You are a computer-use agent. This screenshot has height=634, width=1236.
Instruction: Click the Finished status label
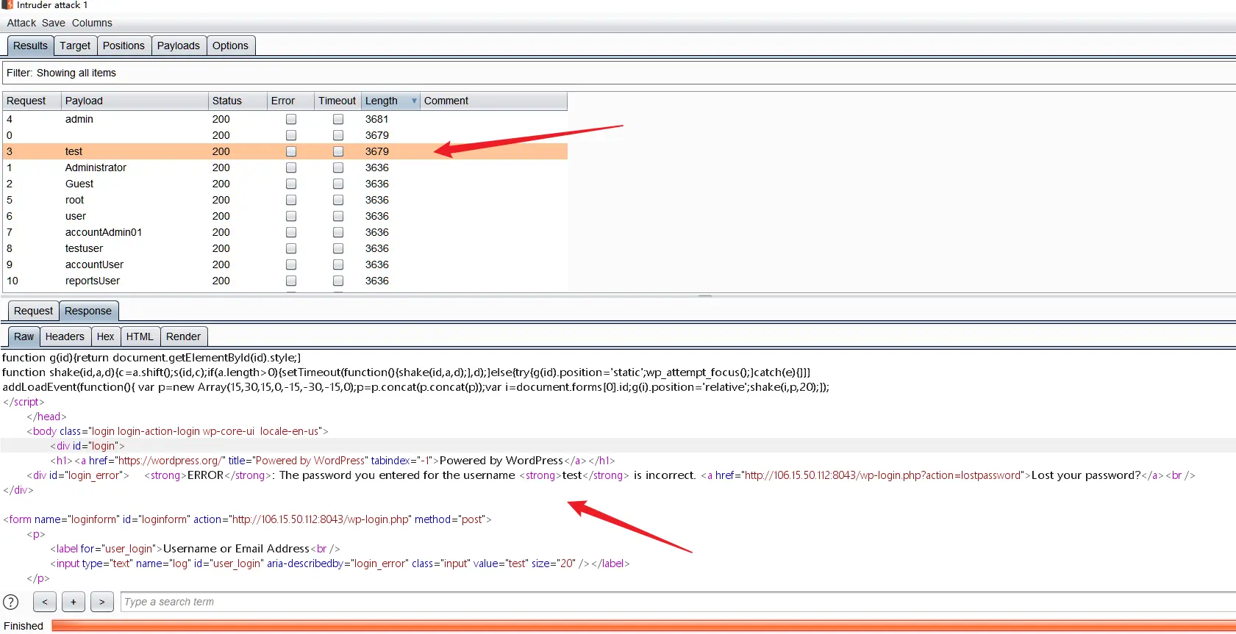coord(24,626)
